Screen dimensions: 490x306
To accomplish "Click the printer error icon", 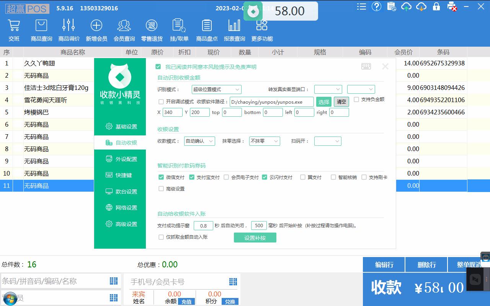I will click(x=452, y=7).
